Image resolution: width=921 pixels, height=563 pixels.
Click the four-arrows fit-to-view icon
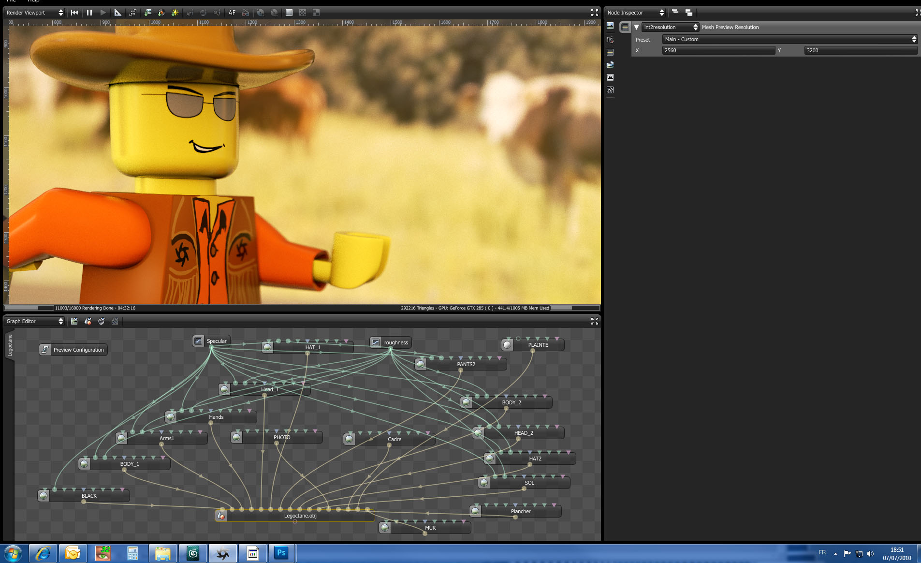click(x=132, y=13)
